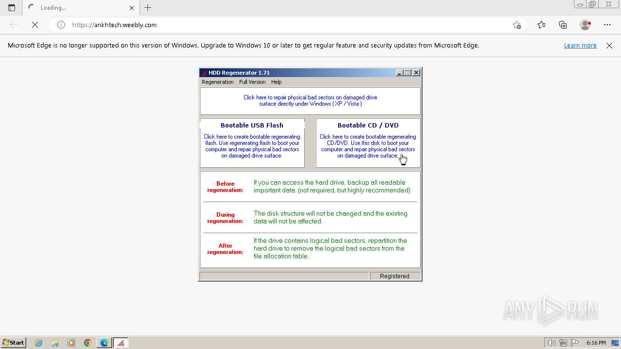The image size is (621, 349).
Task: Click the HDD Regenerator title bar icon
Action: click(x=204, y=73)
